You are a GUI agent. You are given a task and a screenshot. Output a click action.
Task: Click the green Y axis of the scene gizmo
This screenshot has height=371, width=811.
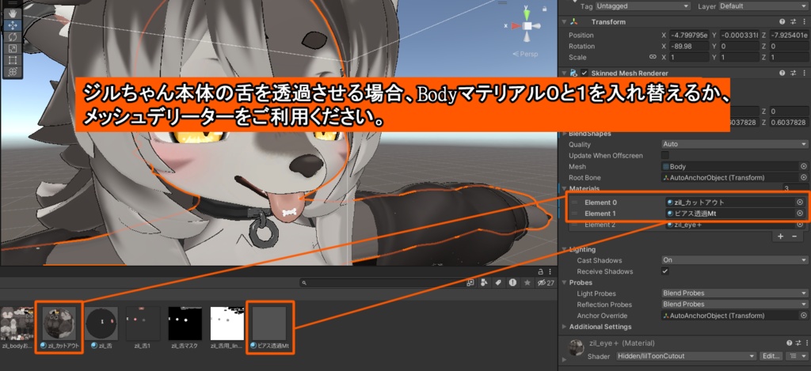click(527, 14)
